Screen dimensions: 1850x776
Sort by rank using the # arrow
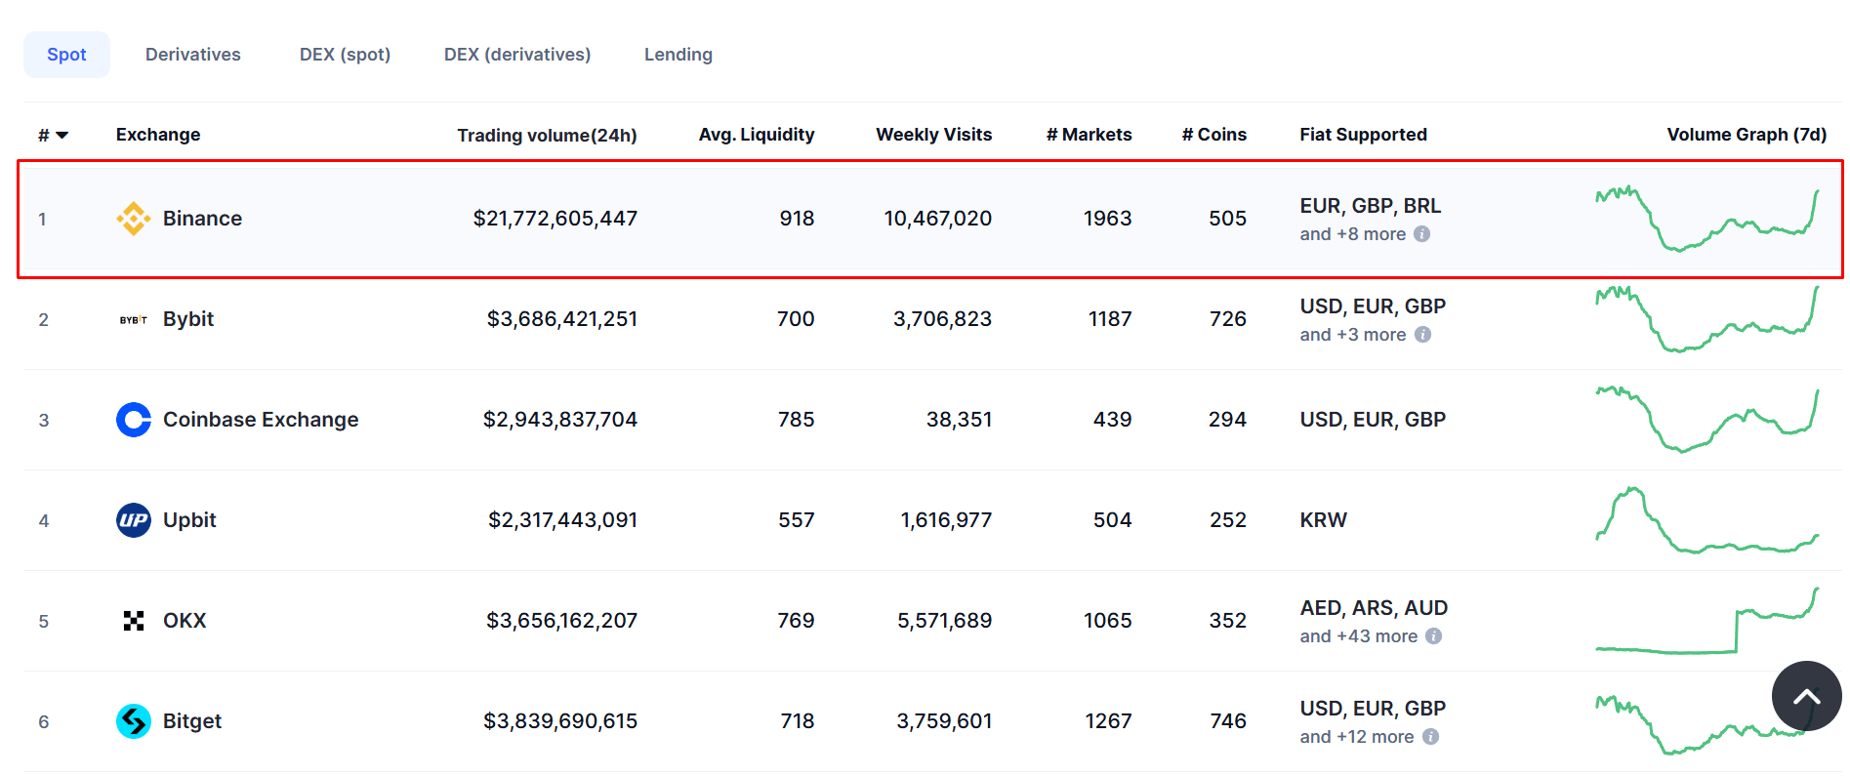pos(62,136)
